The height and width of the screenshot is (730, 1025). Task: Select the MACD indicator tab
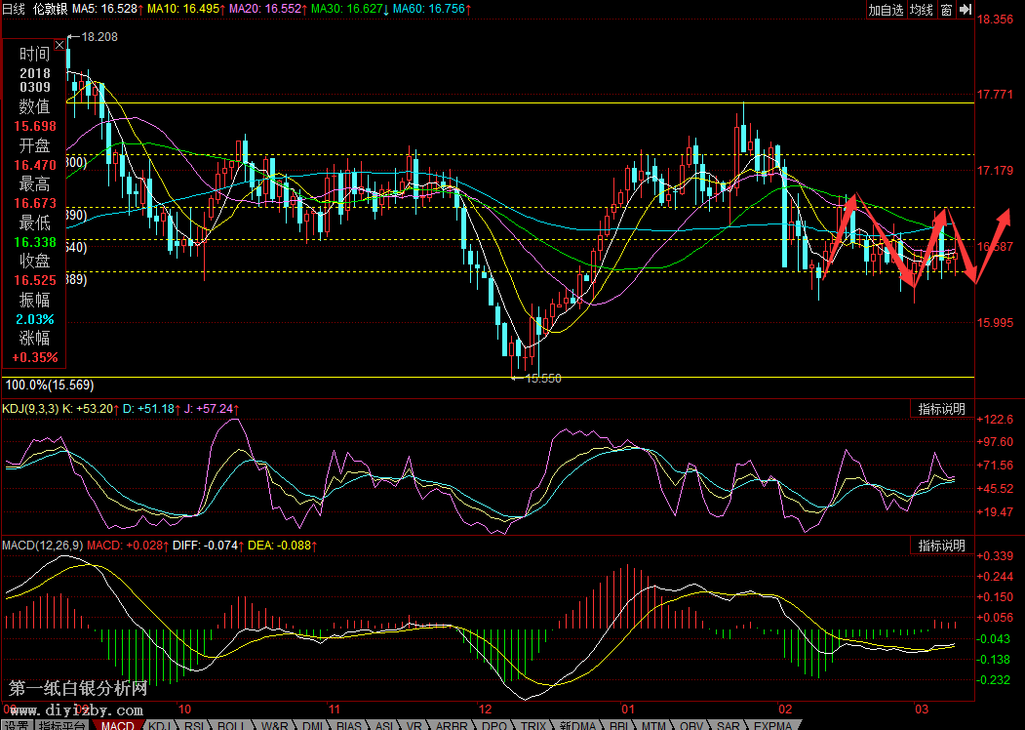pyautogui.click(x=118, y=725)
